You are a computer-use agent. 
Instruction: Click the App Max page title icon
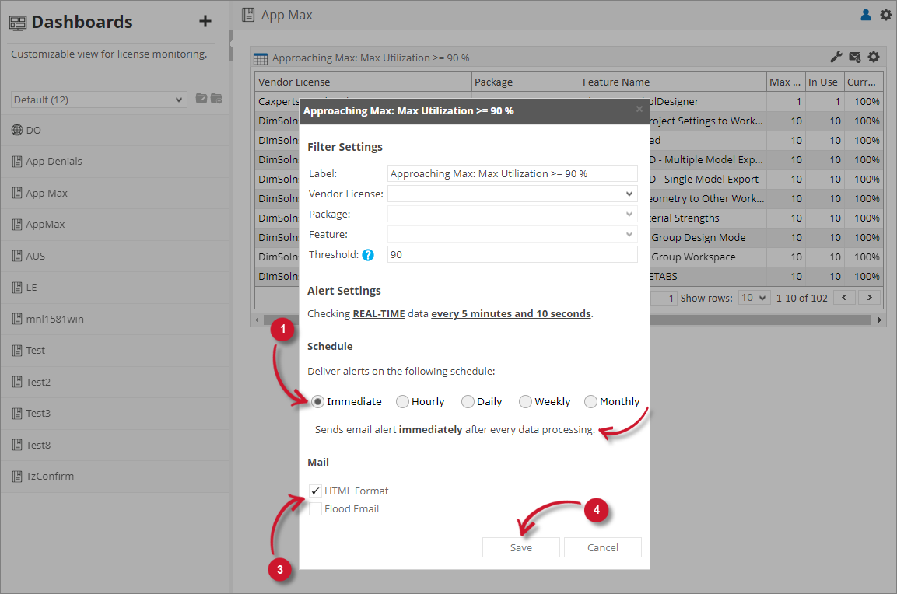[x=247, y=15]
